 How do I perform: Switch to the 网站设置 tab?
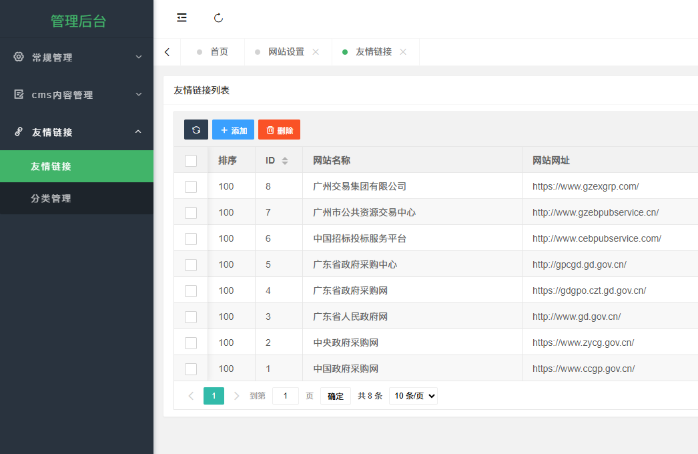[286, 52]
